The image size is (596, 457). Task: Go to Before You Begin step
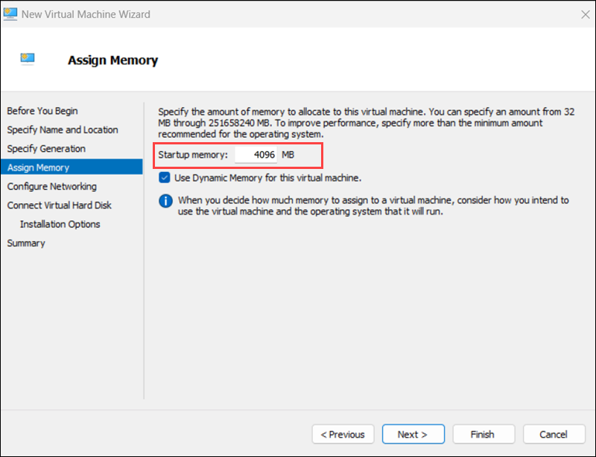[x=42, y=111]
